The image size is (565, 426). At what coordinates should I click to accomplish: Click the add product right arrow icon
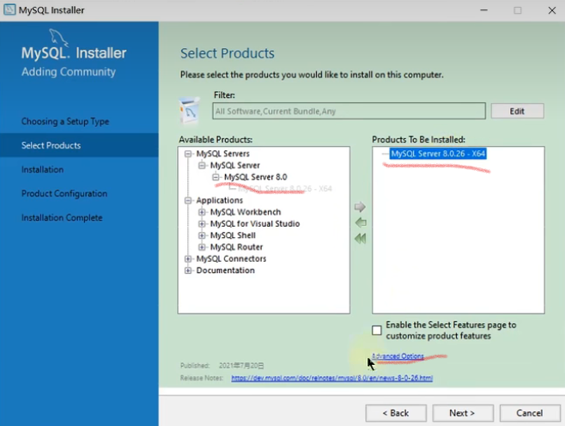(360, 207)
